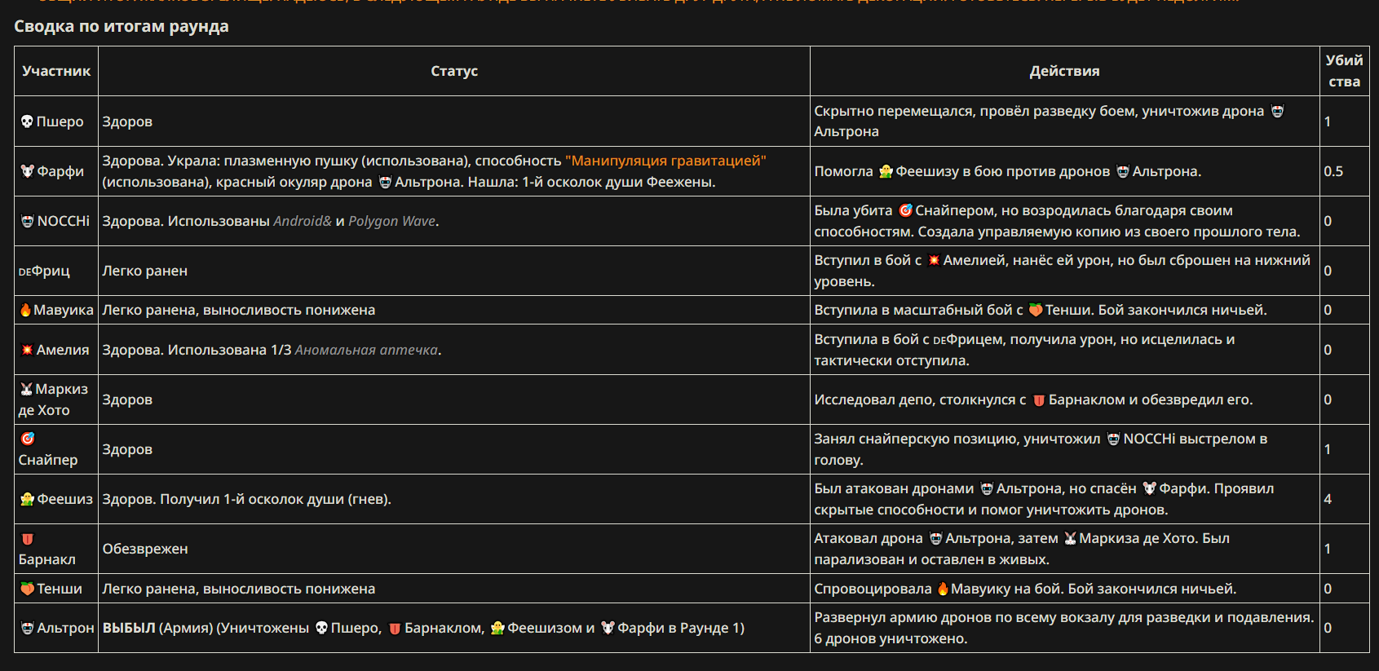
Task: Click the fire icon before Мавуику in Тенши's actions
Action: point(943,589)
